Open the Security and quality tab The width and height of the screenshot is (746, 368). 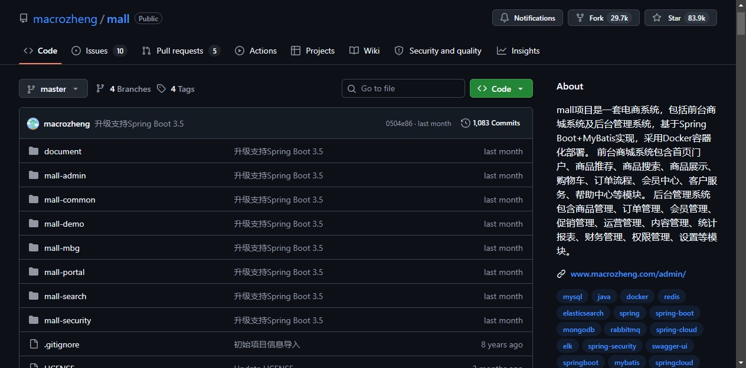438,51
